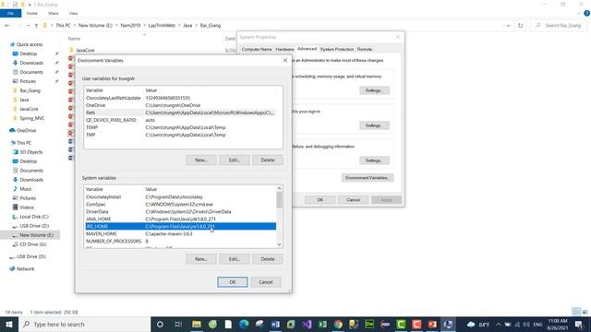The image size is (591, 332).
Task: Click the Explorer back arrow
Action: [x=7, y=25]
